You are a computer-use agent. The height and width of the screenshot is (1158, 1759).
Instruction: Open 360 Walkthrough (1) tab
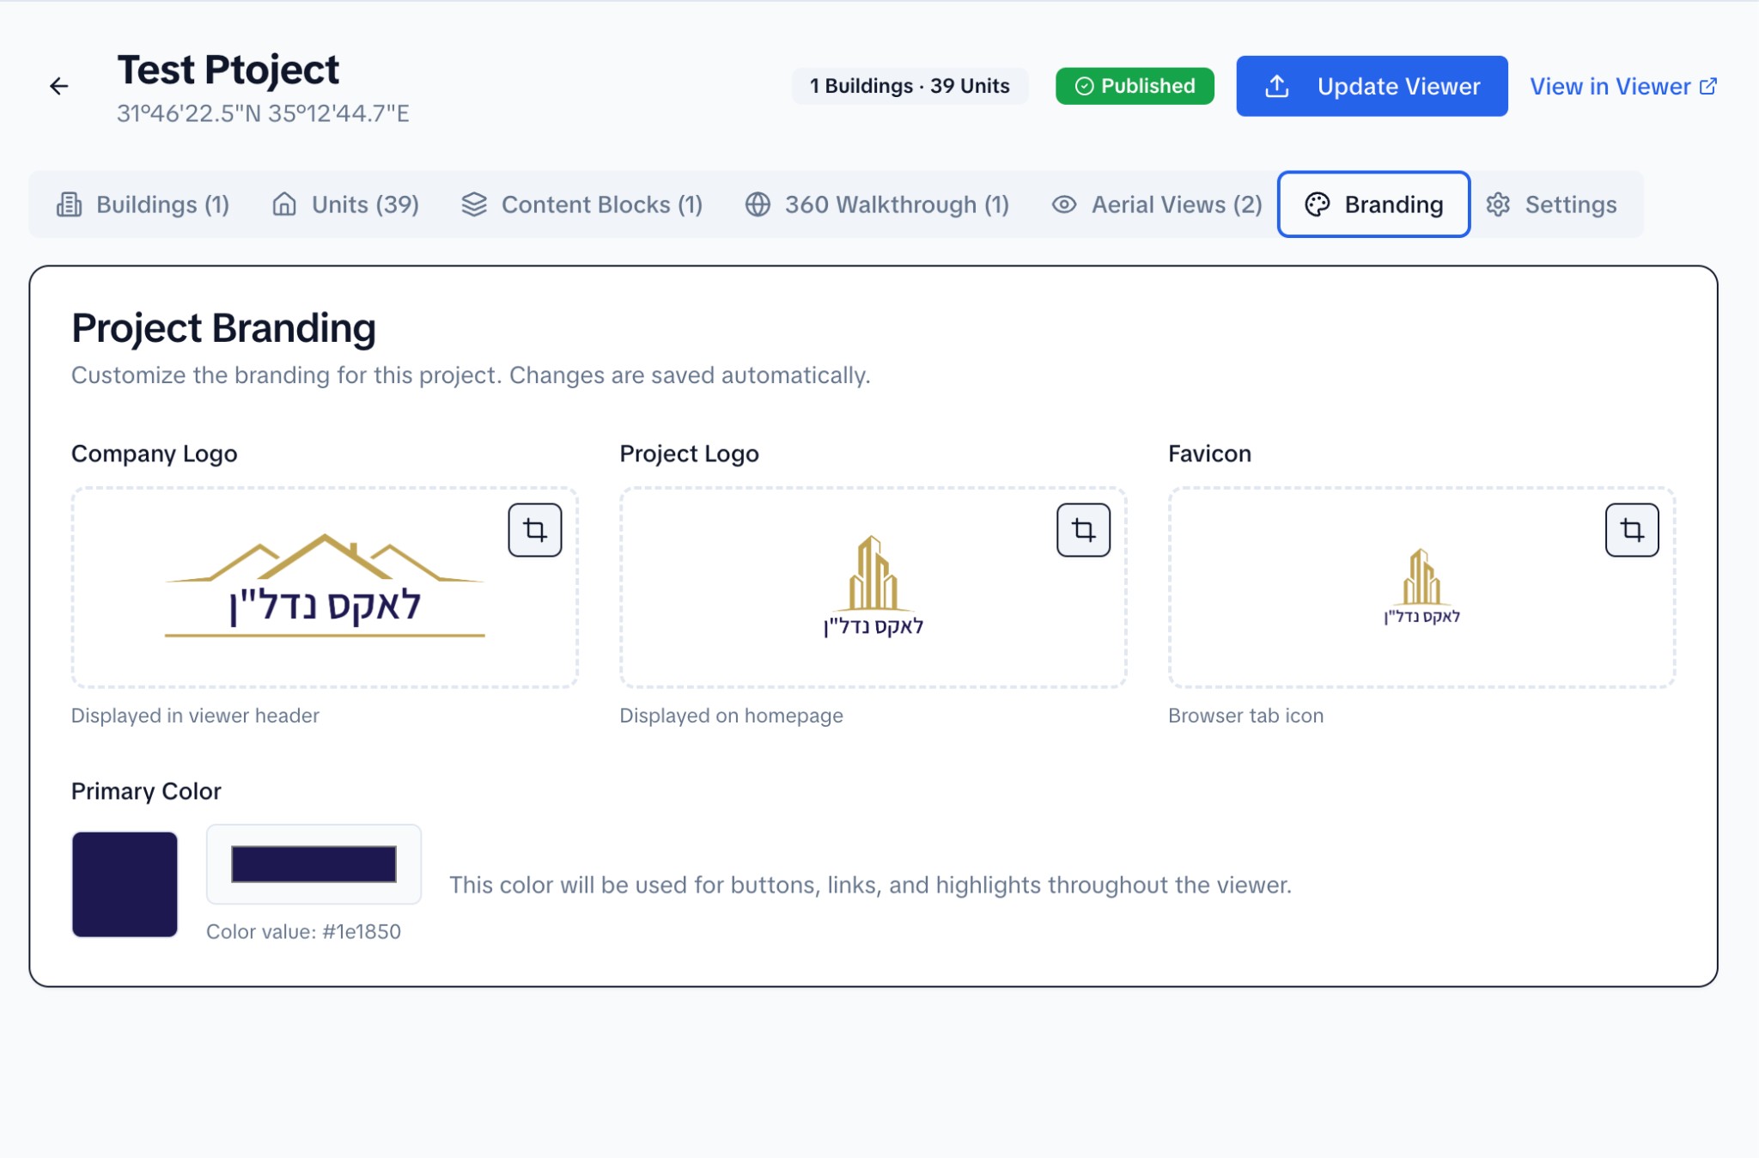[877, 204]
